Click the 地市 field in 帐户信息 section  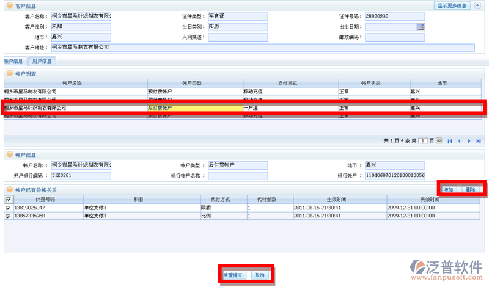[x=395, y=165]
